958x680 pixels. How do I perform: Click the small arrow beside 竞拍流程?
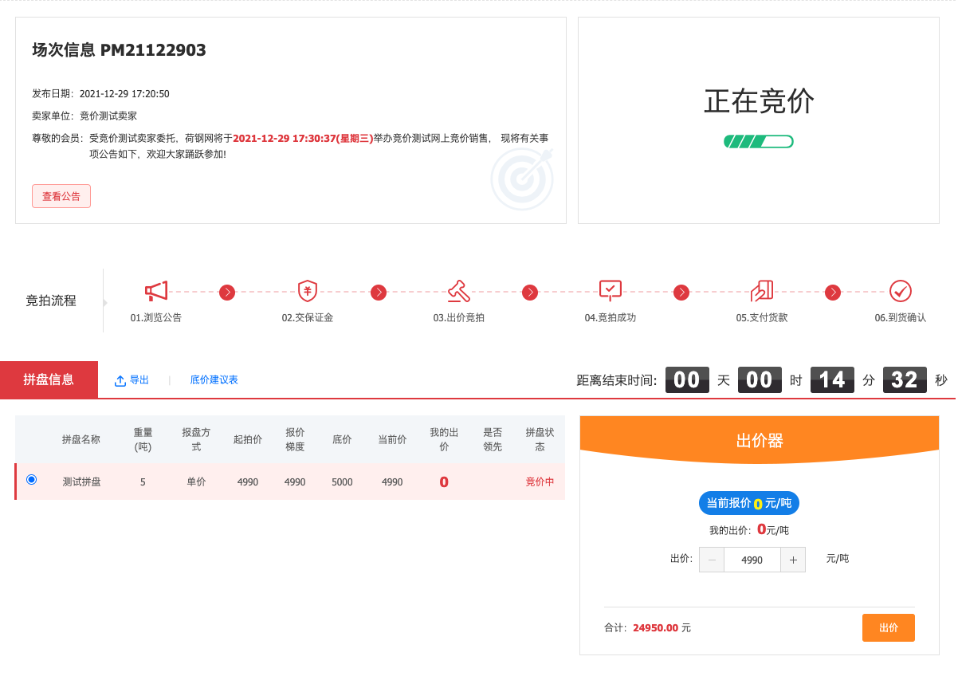click(104, 303)
